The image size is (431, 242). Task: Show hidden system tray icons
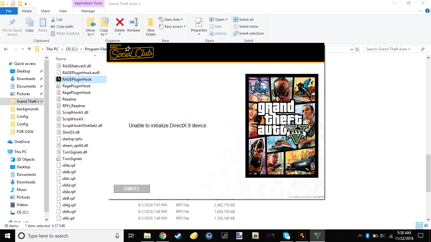360,236
